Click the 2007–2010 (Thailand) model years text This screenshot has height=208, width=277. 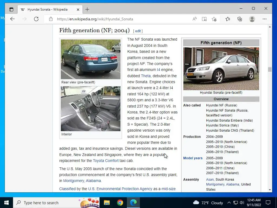(x=222, y=173)
